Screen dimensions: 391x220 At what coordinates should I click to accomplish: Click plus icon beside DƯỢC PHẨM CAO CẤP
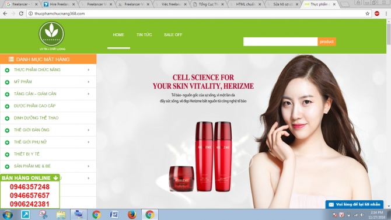7,106
